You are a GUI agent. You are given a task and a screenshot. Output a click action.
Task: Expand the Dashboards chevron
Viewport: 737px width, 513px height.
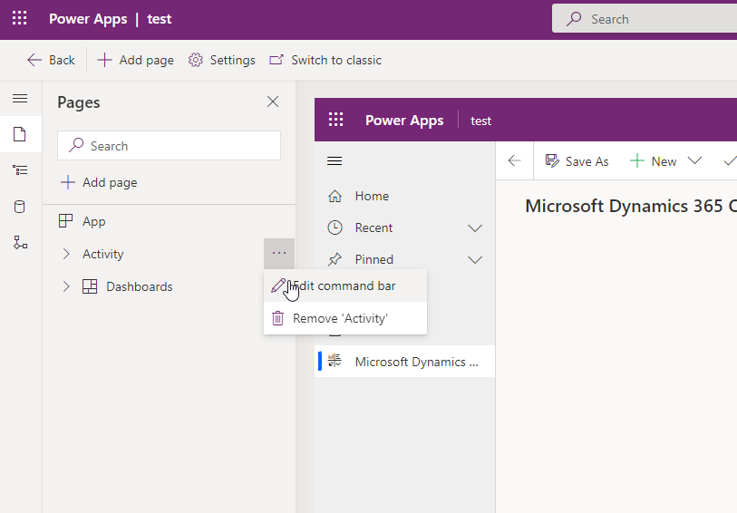click(x=66, y=286)
